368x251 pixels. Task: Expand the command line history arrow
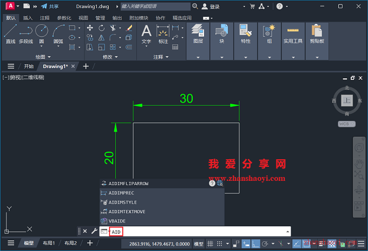(x=287, y=232)
